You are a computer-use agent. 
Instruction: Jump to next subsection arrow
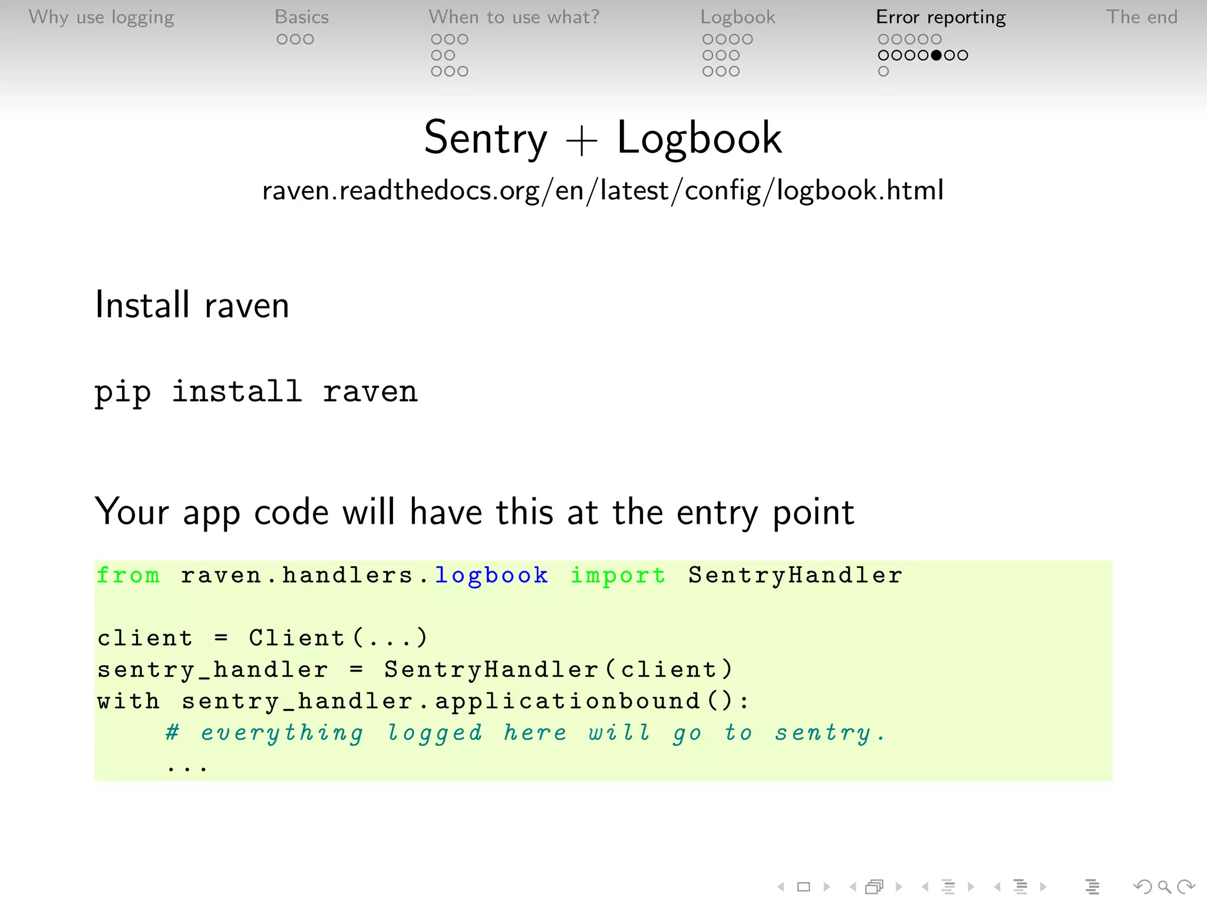point(971,886)
